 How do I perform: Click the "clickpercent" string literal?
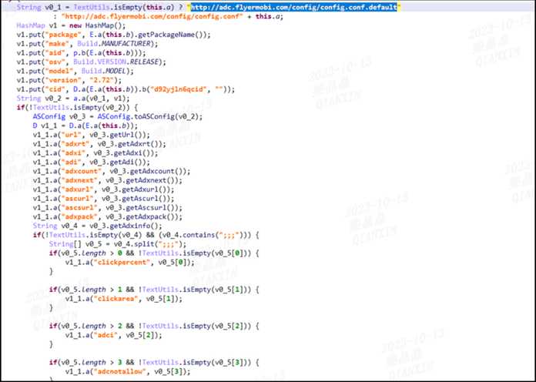(122, 263)
